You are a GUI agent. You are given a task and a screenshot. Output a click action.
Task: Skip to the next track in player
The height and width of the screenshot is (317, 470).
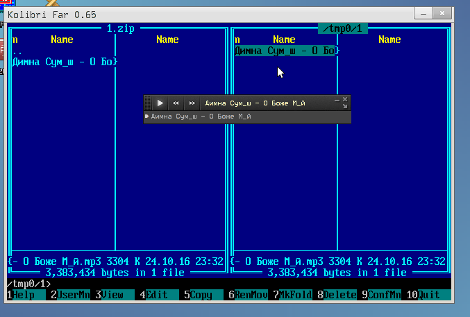tap(192, 103)
